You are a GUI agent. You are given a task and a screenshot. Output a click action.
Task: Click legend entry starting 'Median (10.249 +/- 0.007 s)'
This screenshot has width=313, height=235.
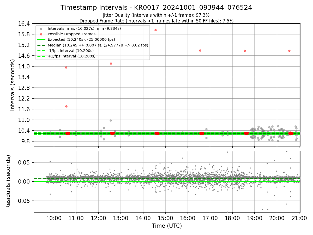pos(98,45)
